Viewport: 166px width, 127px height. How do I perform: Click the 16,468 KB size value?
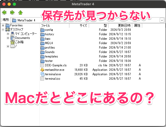pyautogui.click(x=81, y=70)
